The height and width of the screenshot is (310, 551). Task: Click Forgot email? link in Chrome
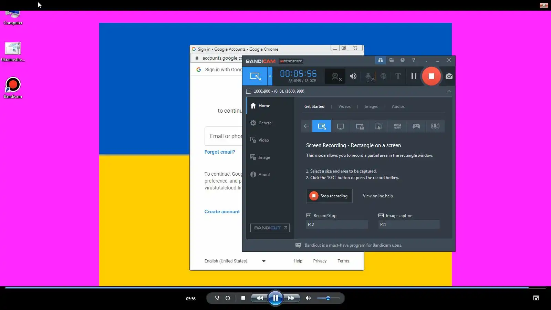pos(220,152)
